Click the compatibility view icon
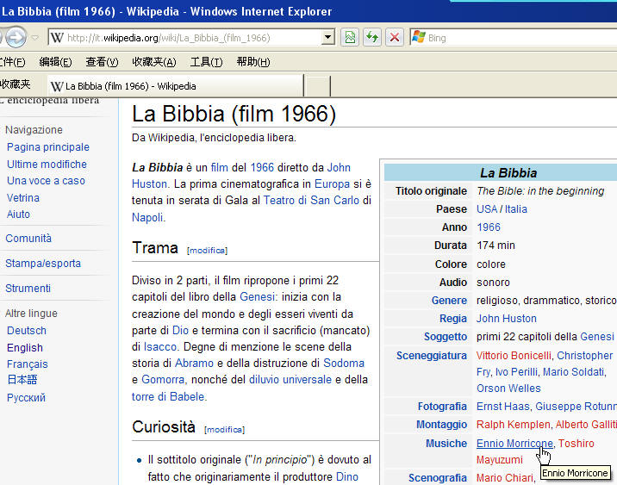Viewport: 617px width, 485px height. pos(350,38)
